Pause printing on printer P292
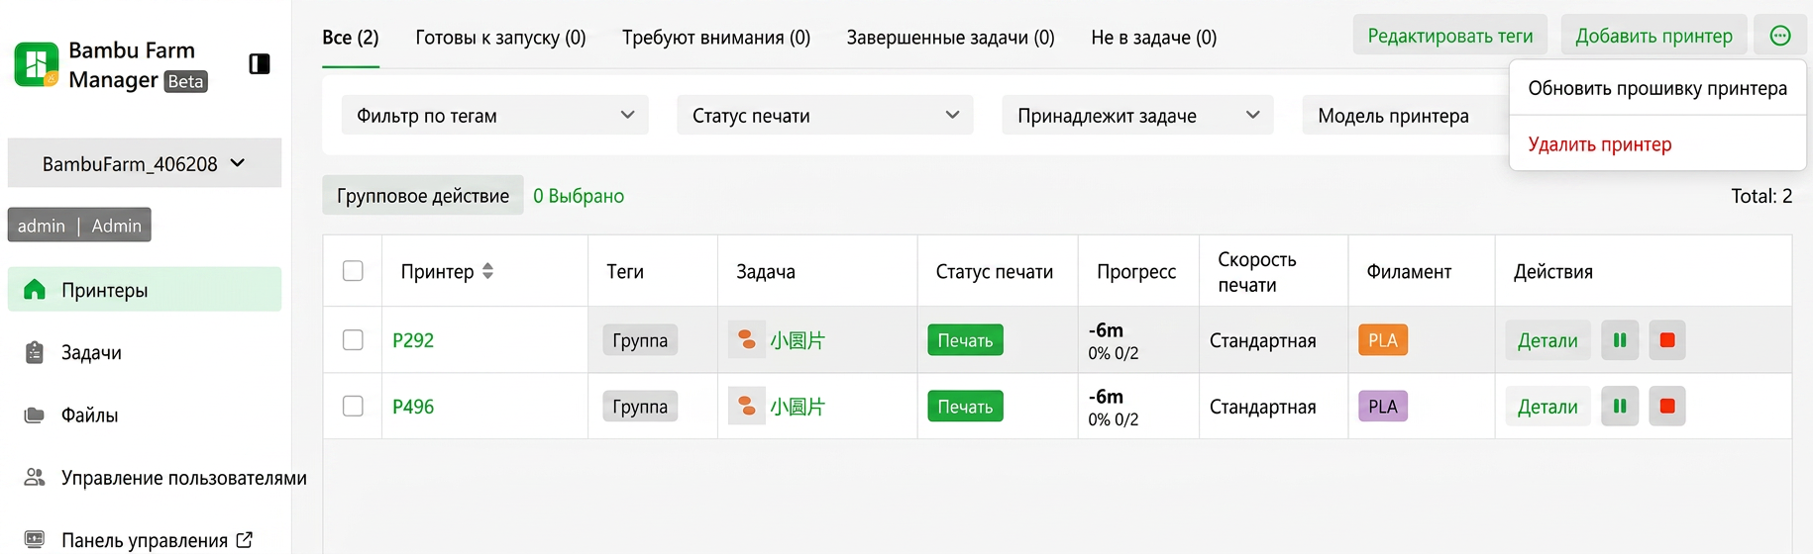The height and width of the screenshot is (554, 1813). [x=1620, y=340]
